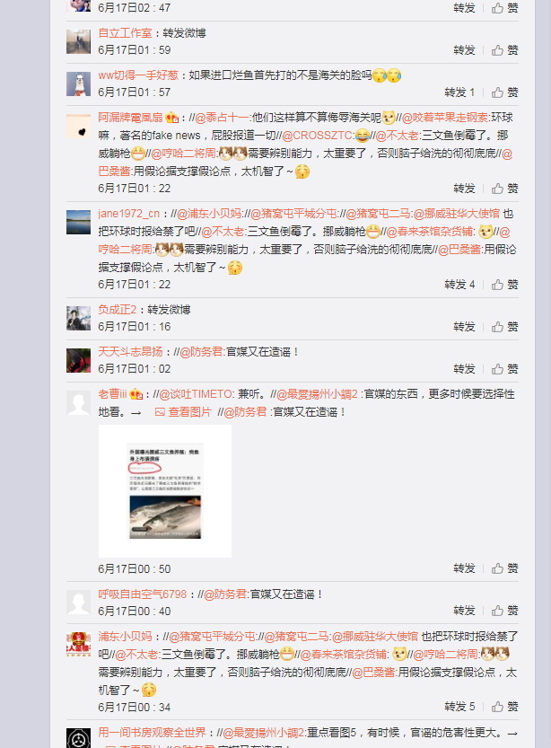Open username 呼吸自由空气6798
The height and width of the screenshot is (748, 551).
143,594
